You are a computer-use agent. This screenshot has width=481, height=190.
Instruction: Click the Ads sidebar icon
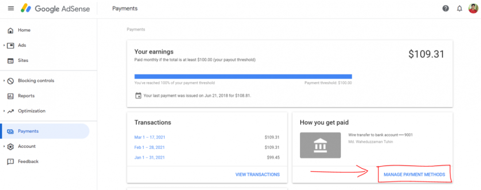[11, 46]
